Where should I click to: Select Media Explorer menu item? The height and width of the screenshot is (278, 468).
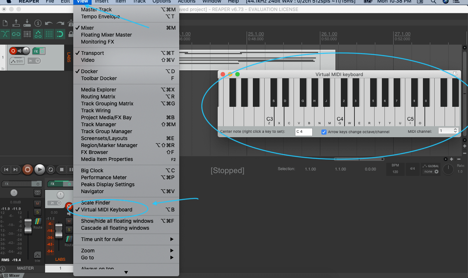coord(126,90)
